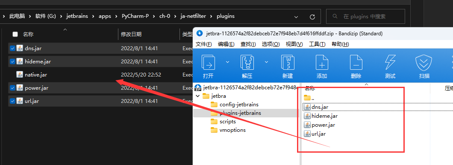Viewport: 453px width, 165px height.
Task: Select hideme.jar name in Explorer list
Action: coord(38,62)
